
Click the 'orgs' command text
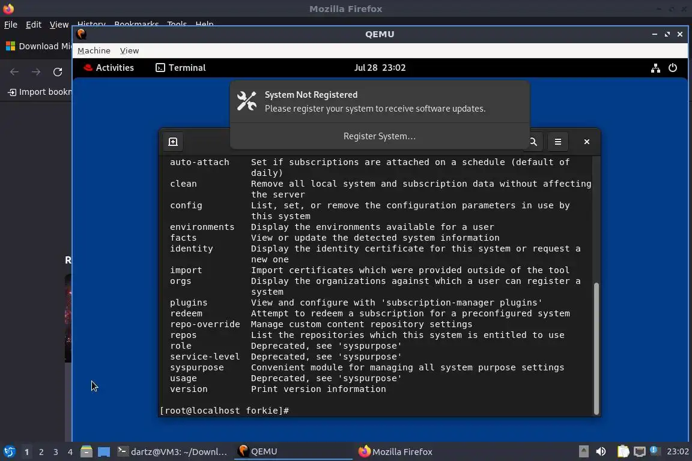(180, 281)
